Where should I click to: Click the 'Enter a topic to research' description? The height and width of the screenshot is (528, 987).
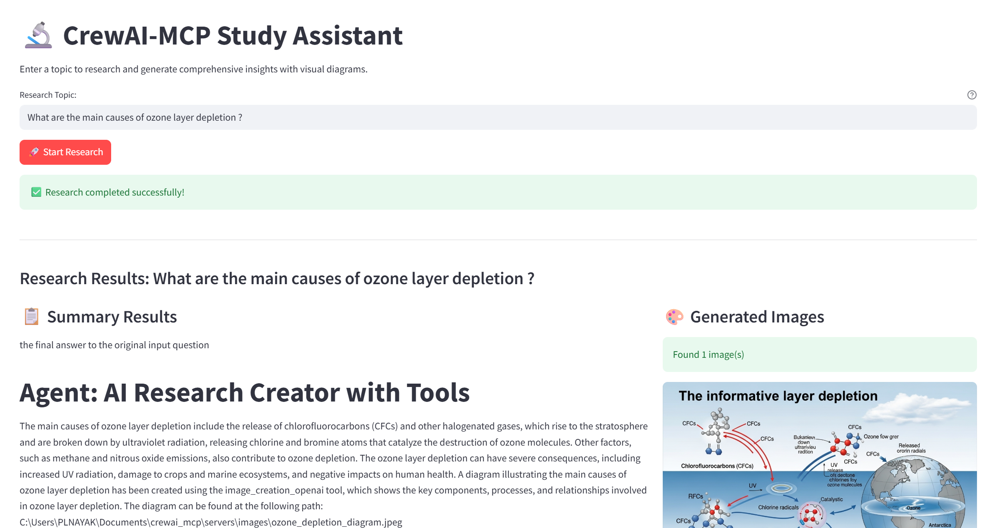pyautogui.click(x=194, y=69)
